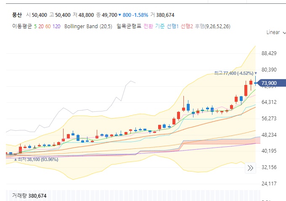Click the 이동평균 label
Screen dimensions: 286x201
(x=22, y=26)
